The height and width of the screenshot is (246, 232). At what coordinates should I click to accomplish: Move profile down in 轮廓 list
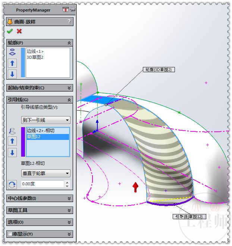12,74
